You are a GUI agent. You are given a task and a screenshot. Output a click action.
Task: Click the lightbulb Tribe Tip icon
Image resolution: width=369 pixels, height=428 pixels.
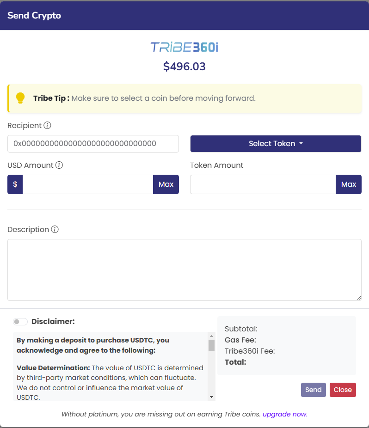(20, 98)
